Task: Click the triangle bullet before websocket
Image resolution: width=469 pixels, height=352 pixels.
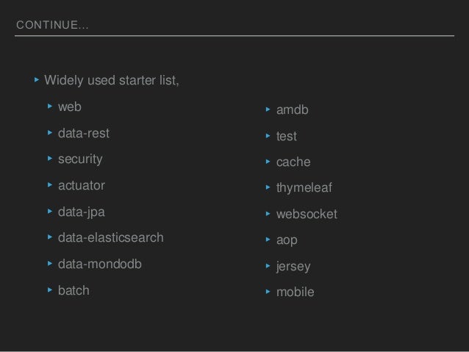Action: tap(268, 214)
